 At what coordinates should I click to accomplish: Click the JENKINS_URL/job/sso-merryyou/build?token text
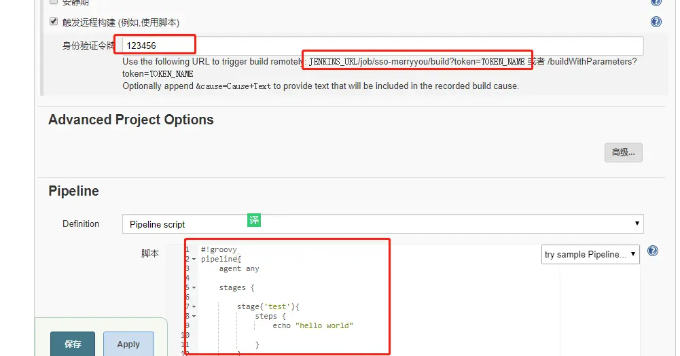[x=416, y=62]
